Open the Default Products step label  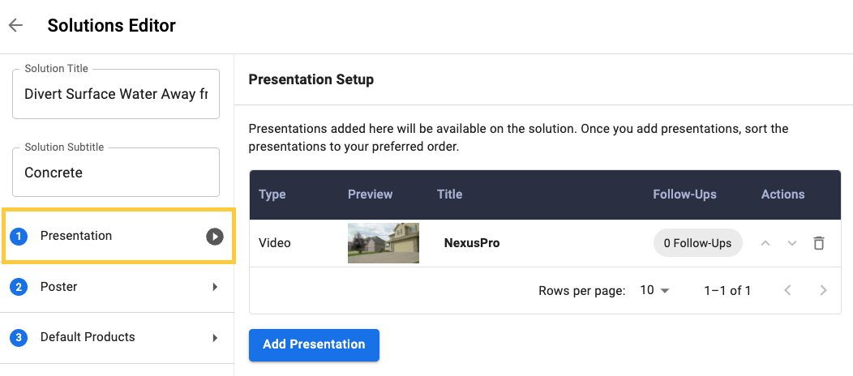(x=88, y=337)
